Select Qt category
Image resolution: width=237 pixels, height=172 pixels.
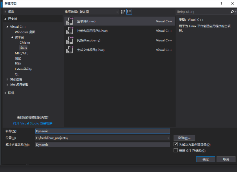(x=17, y=74)
